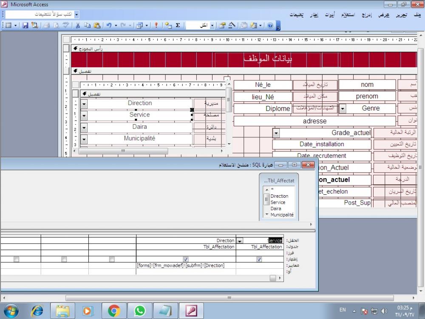Click the Microsoft Access taskbar button
Viewport: 425px width, 319px height.
(191, 310)
